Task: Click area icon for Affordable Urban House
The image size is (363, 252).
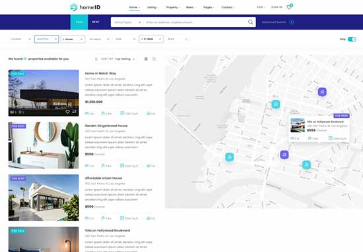Action: (x=122, y=218)
